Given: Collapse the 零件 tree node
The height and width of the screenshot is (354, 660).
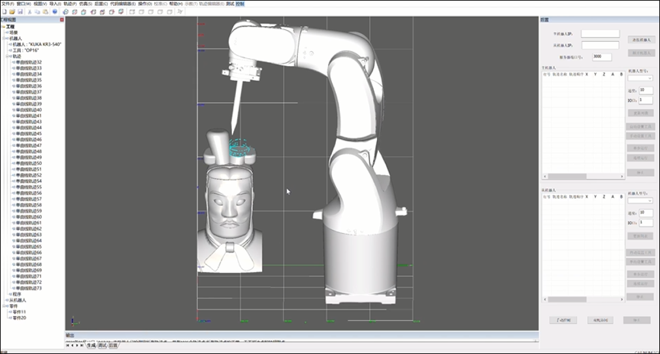Looking at the screenshot, I should 5,306.
